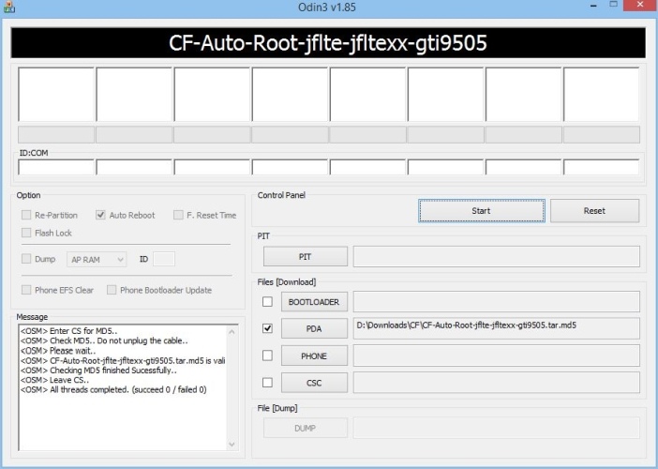The image size is (658, 469).
Task: Click the BOOTLOADER browse button
Action: coord(314,302)
